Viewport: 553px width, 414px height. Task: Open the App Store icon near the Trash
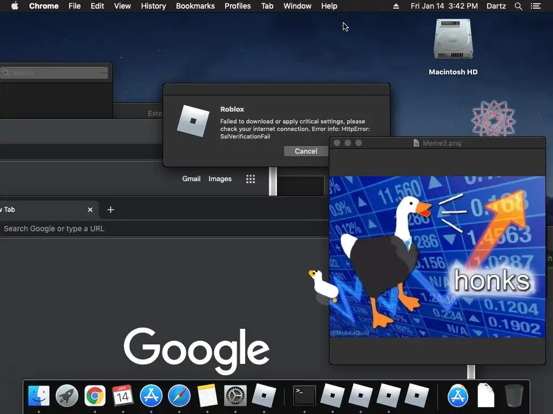458,395
